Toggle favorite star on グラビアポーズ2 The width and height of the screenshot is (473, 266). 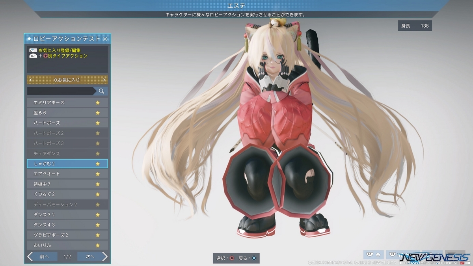tap(98, 235)
